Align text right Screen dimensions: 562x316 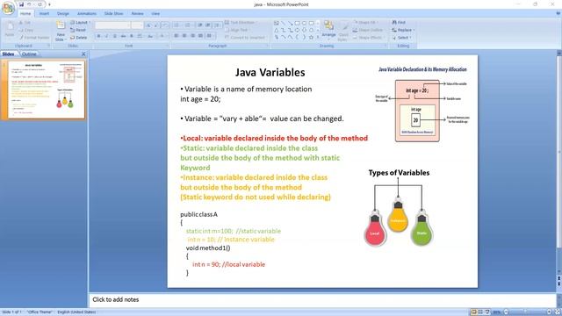(192, 36)
